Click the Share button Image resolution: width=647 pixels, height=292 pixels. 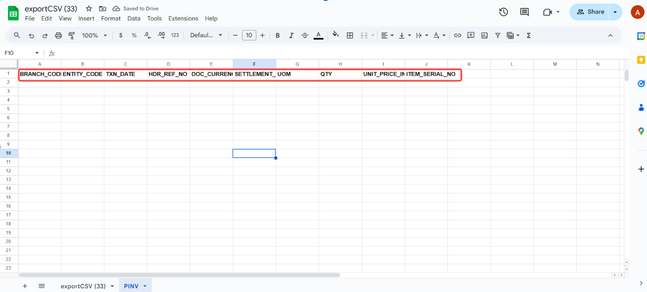590,12
